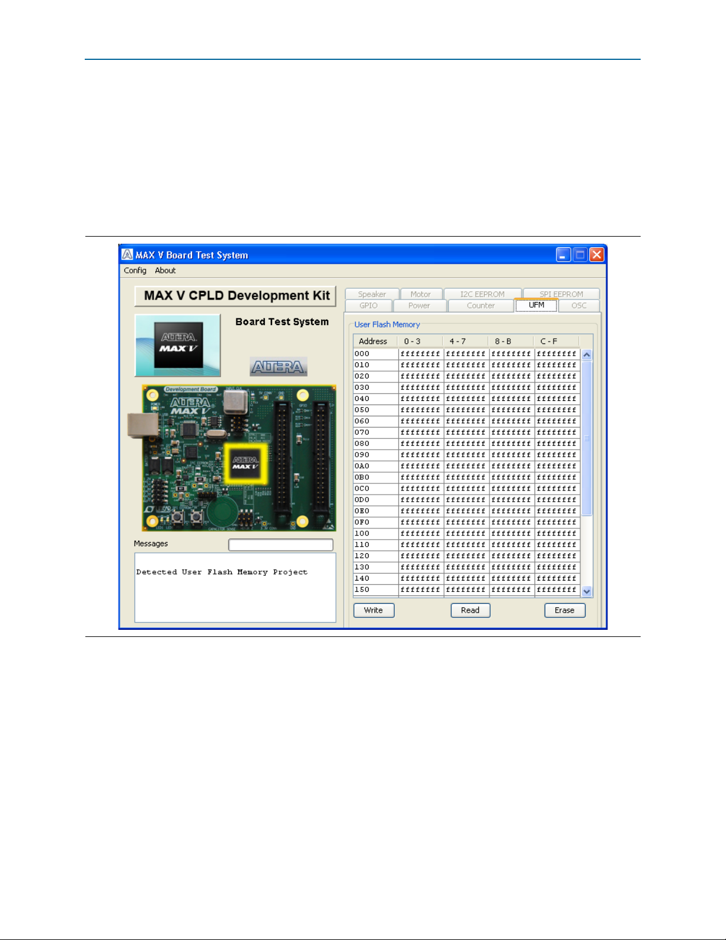Click the 4 - 7 cell in row 050

click(x=466, y=410)
